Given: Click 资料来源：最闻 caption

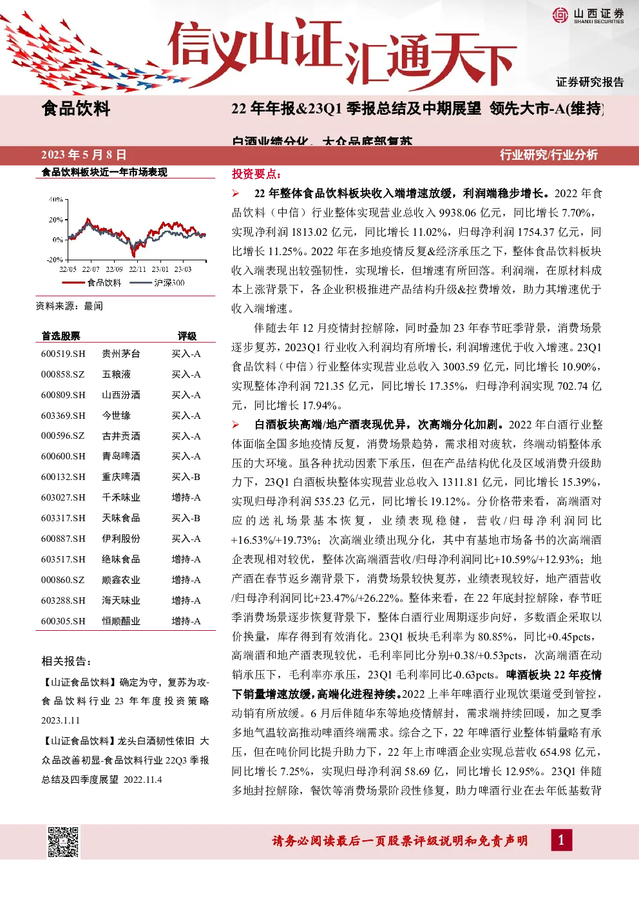Looking at the screenshot, I should pyautogui.click(x=69, y=306).
